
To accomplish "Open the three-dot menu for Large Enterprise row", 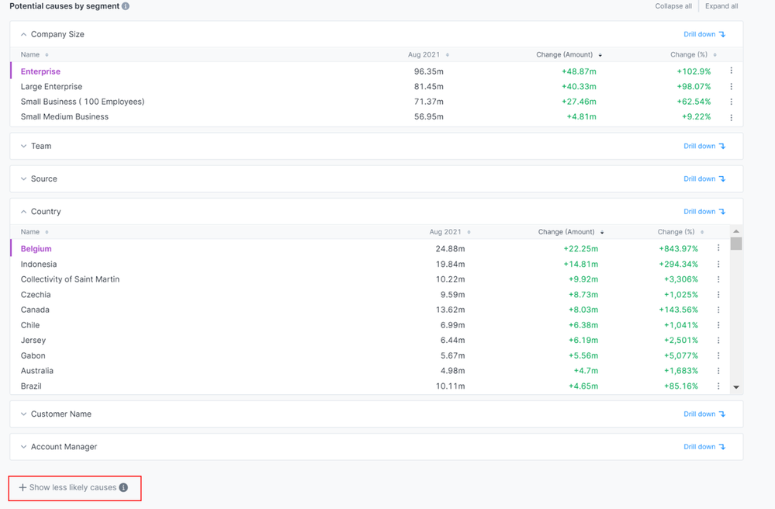I will click(731, 86).
